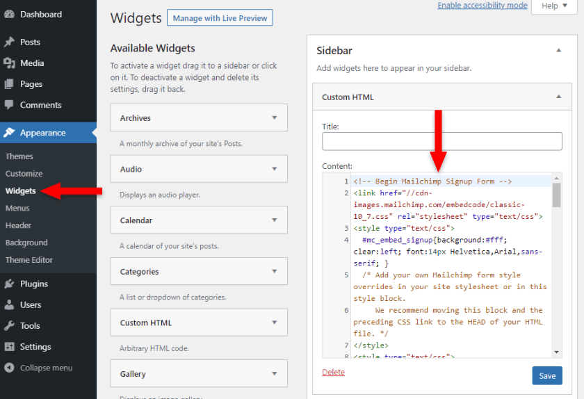Open the Help dropdown tab

554,6
